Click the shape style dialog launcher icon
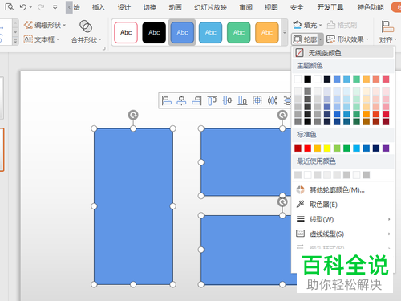401x301 pixels. (104, 49)
